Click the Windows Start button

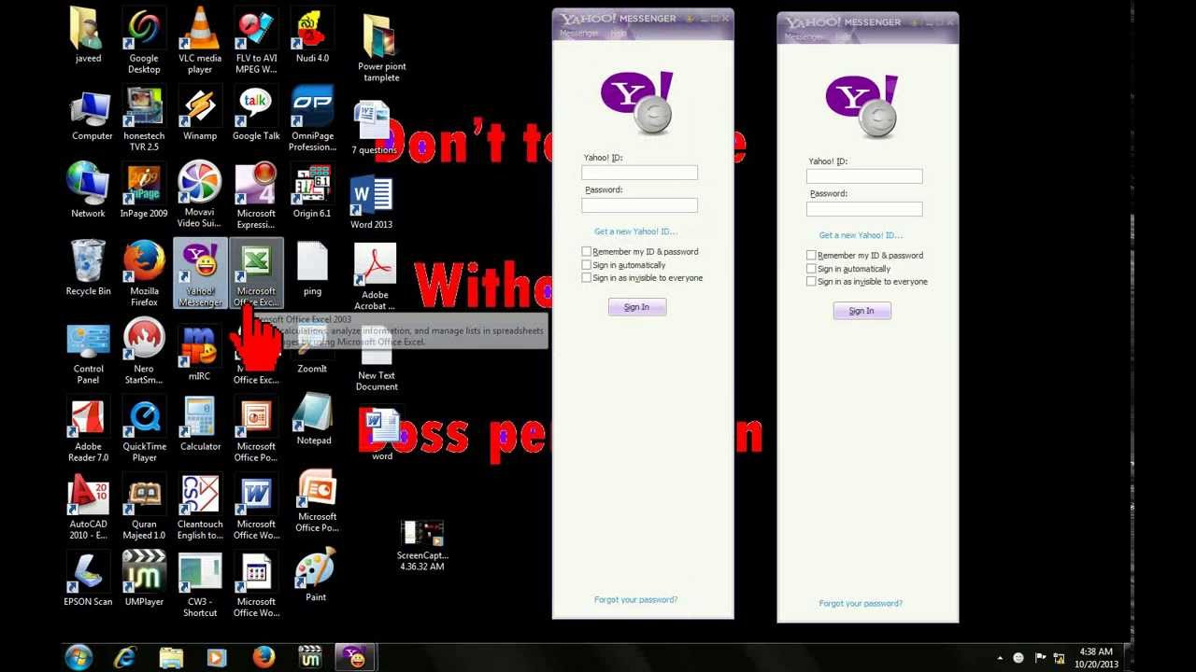[78, 656]
